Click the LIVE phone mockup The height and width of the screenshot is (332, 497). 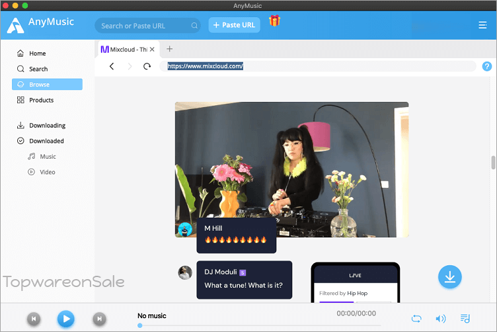356,282
